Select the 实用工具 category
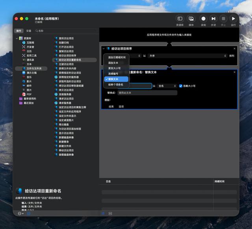The height and width of the screenshot is (229, 252). click(31, 56)
